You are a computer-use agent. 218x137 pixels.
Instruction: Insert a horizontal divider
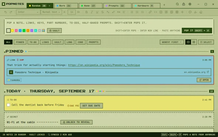182,12
